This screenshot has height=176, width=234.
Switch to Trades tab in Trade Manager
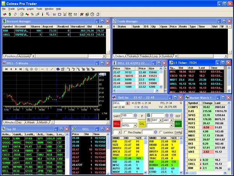pos(144,56)
